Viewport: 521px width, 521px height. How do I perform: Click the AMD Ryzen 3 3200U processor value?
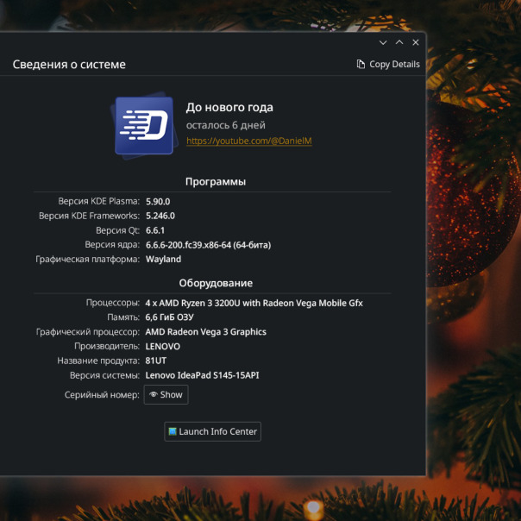pyautogui.click(x=254, y=303)
